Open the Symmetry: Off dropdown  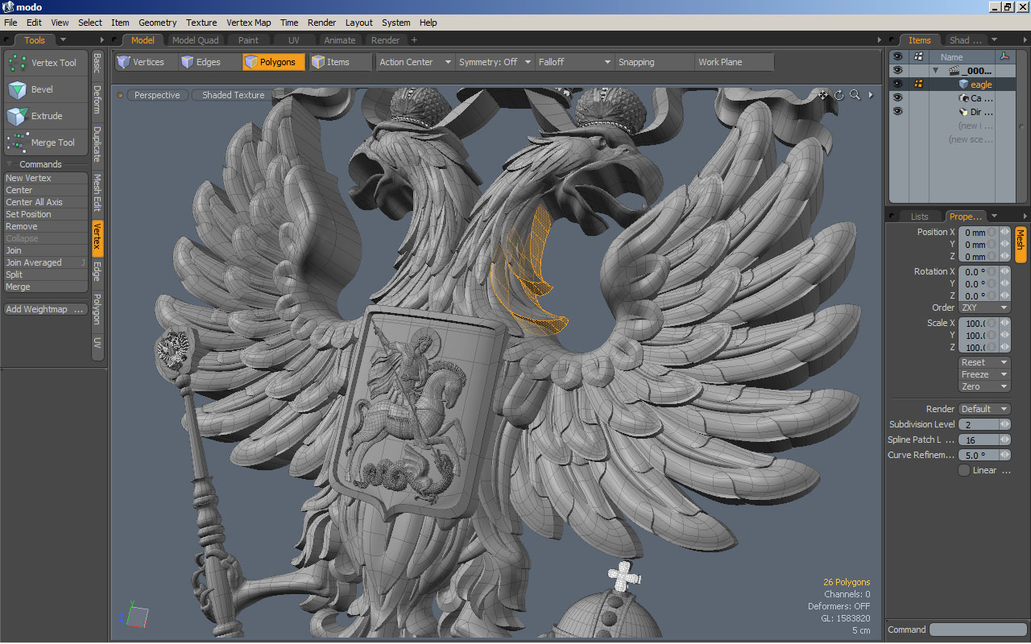coord(495,62)
